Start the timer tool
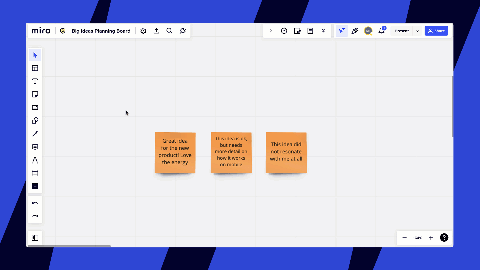Screen dimensions: 480x270 pos(284,31)
